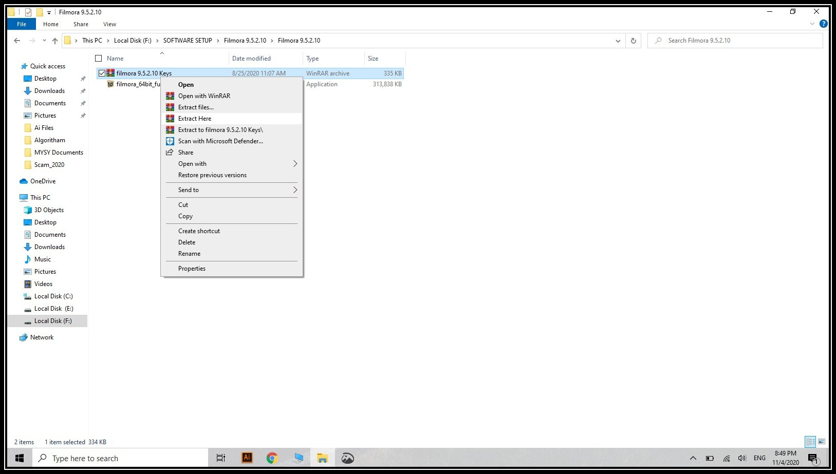
Task: Go up one folder level
Action: tap(55, 41)
